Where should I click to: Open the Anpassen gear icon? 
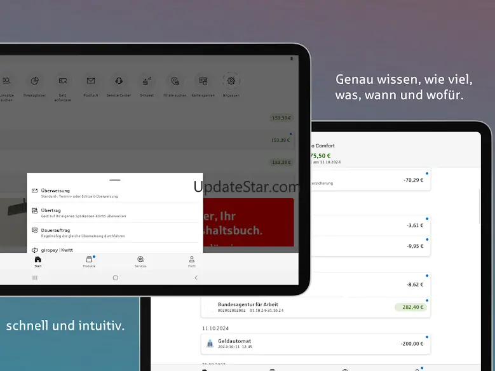(231, 81)
